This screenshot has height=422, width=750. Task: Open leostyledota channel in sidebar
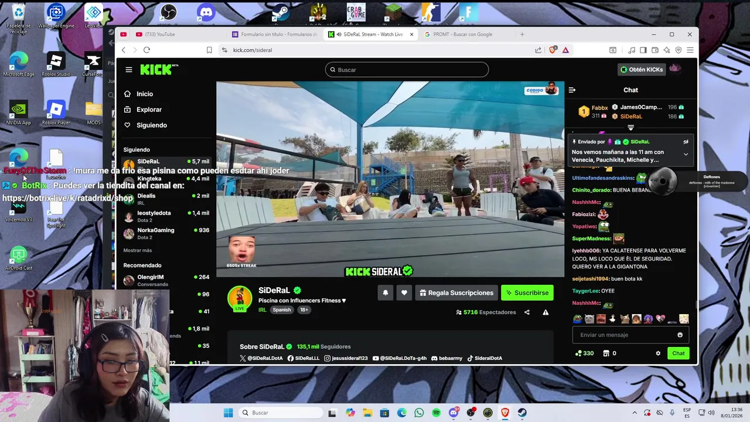(x=166, y=216)
